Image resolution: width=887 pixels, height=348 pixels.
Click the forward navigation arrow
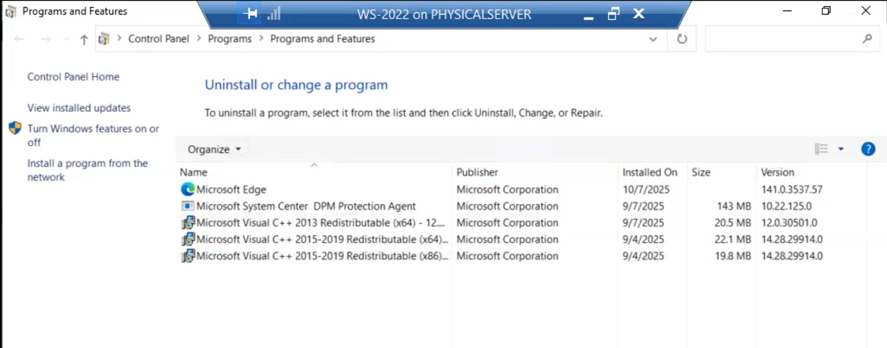point(45,39)
